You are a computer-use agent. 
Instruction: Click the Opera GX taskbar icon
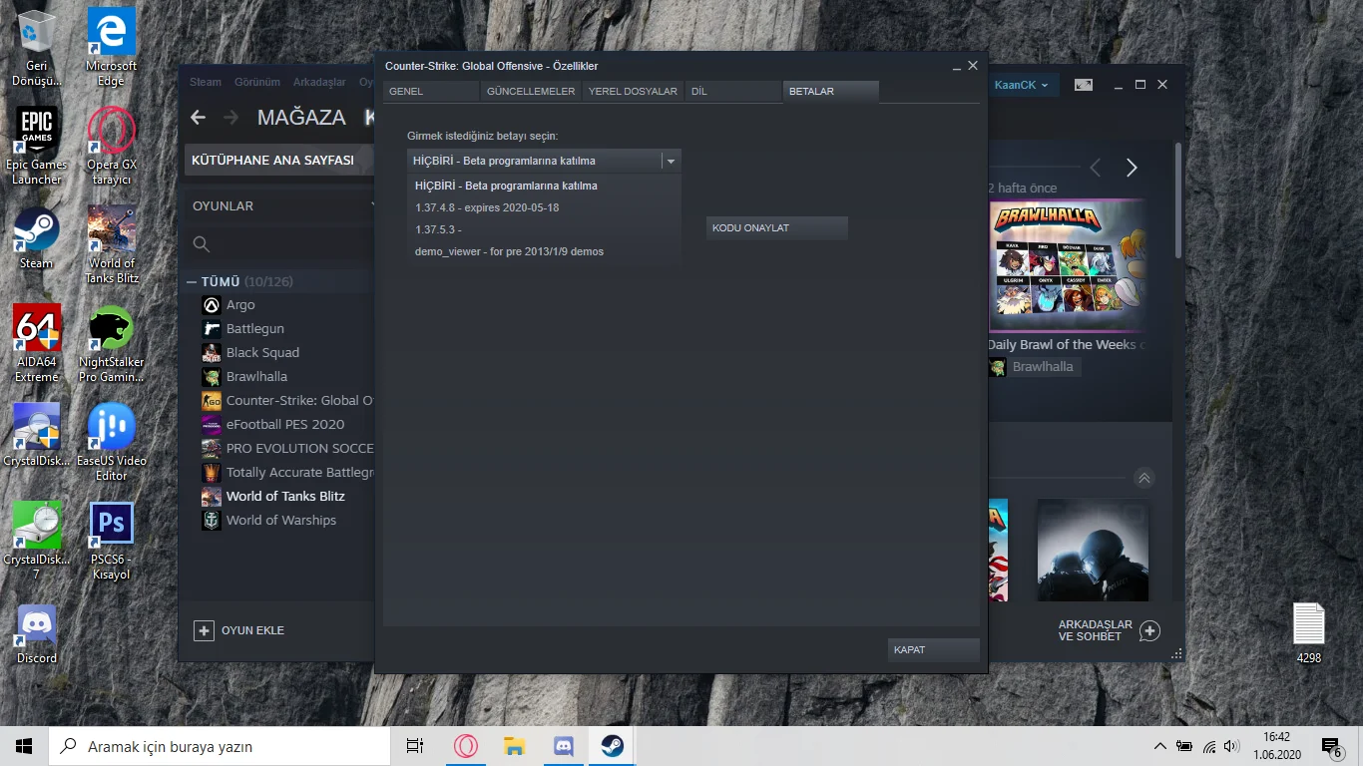pos(466,746)
